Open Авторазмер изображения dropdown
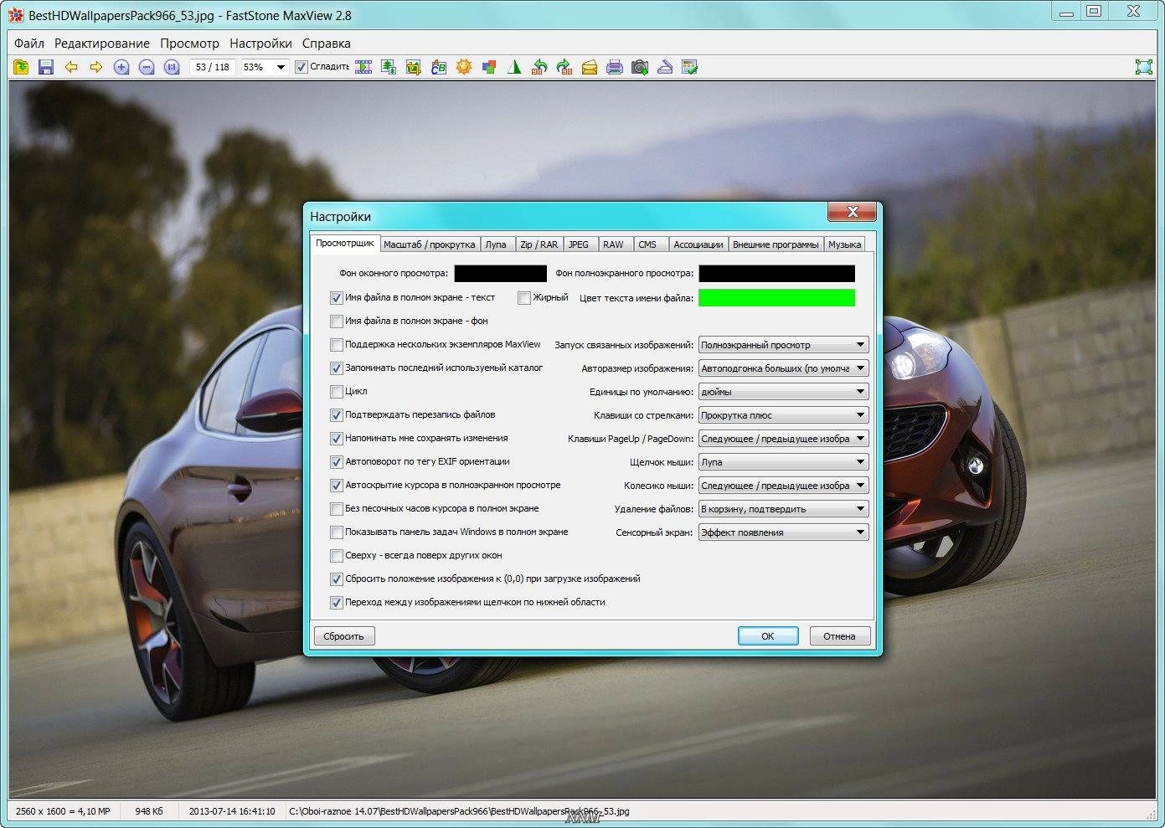Viewport: 1165px width, 828px height. click(783, 368)
